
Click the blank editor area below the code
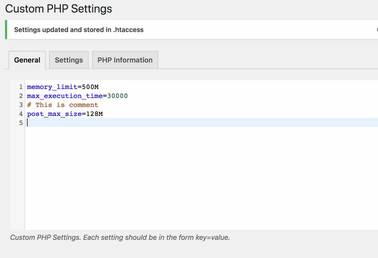202,178
